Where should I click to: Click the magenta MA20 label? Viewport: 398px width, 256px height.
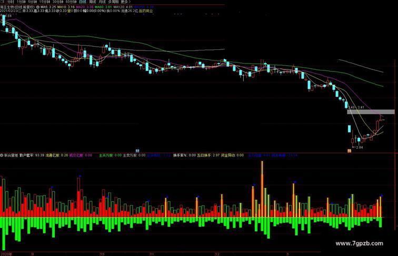(x=85, y=7)
